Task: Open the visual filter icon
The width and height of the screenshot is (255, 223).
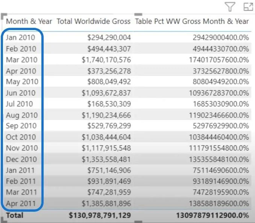Action: tap(230, 7)
